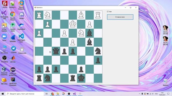Viewport: 172px width, 96px height.
Task: Open the OBS Studio desktop shortcut
Action: pyautogui.click(x=4, y=59)
